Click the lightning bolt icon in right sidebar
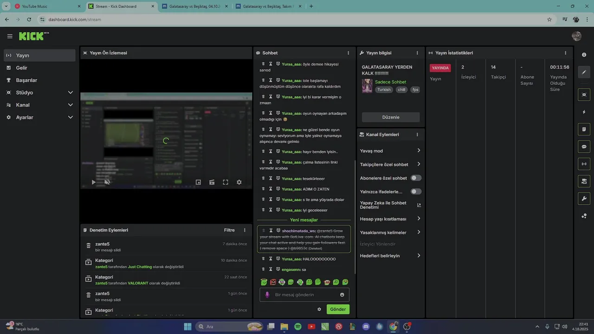Image resolution: width=594 pixels, height=334 pixels. 584,112
